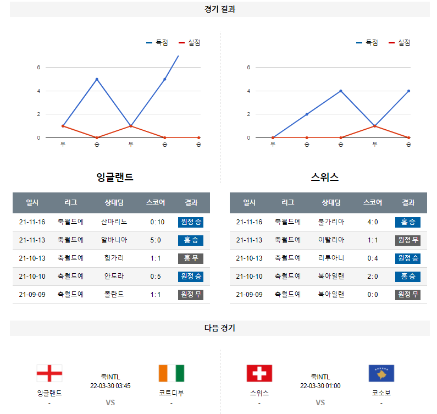Click VS text in England fixture
This screenshot has height=414, width=437.
(x=110, y=402)
